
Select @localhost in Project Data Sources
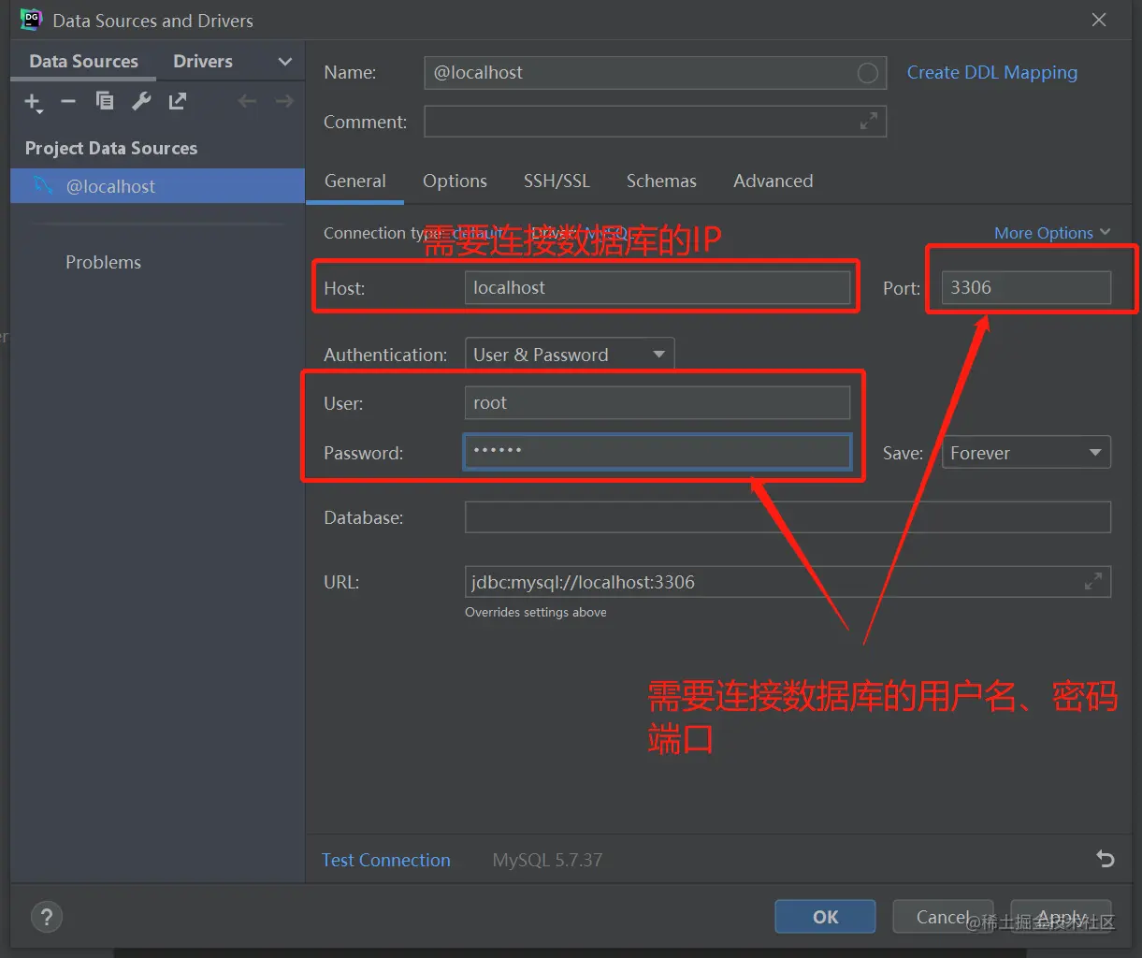pos(158,186)
